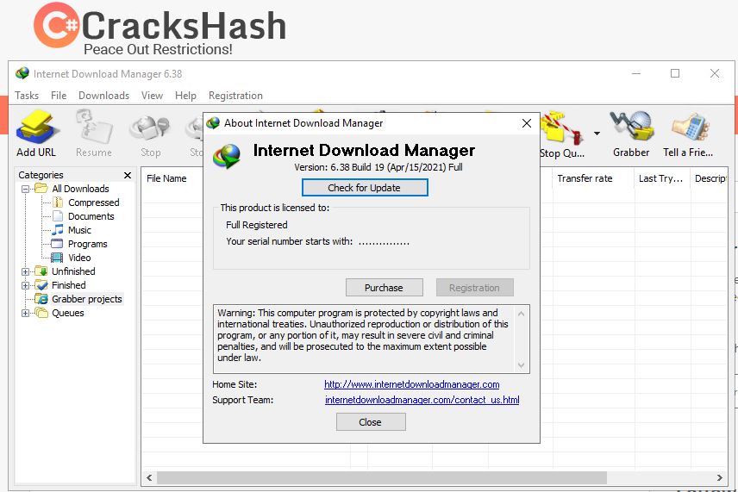This screenshot has height=492, width=738.
Task: Select the Documents category
Action: click(91, 216)
